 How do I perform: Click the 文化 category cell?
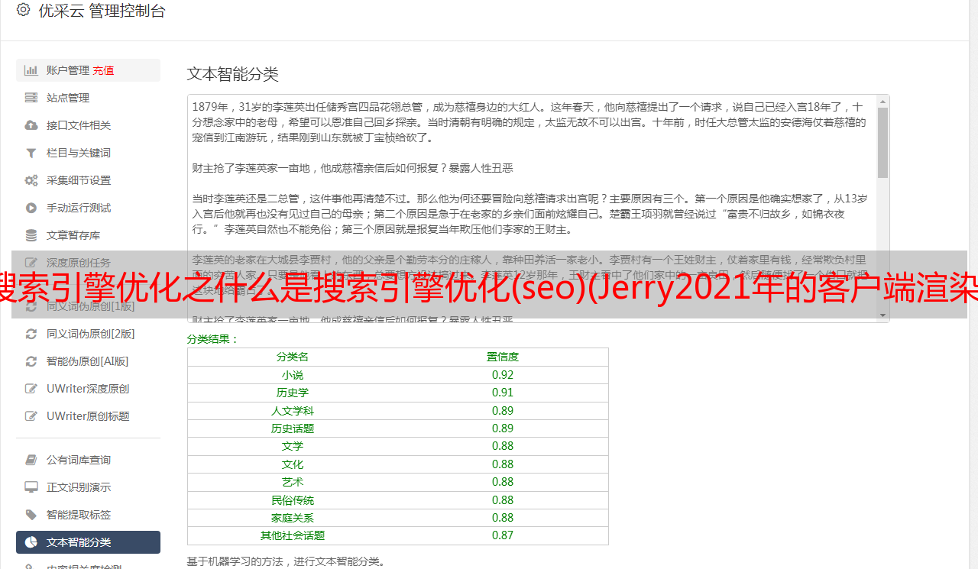(293, 464)
